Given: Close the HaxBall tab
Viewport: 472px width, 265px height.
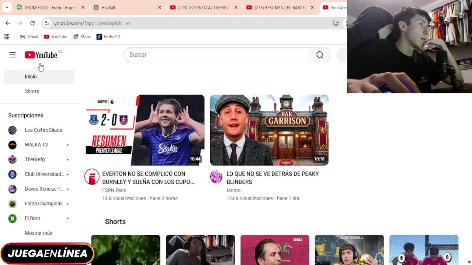Looking at the screenshot, I should [160, 7].
